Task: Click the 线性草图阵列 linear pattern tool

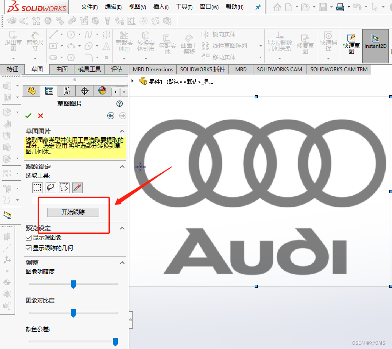Action: pyautogui.click(x=224, y=46)
